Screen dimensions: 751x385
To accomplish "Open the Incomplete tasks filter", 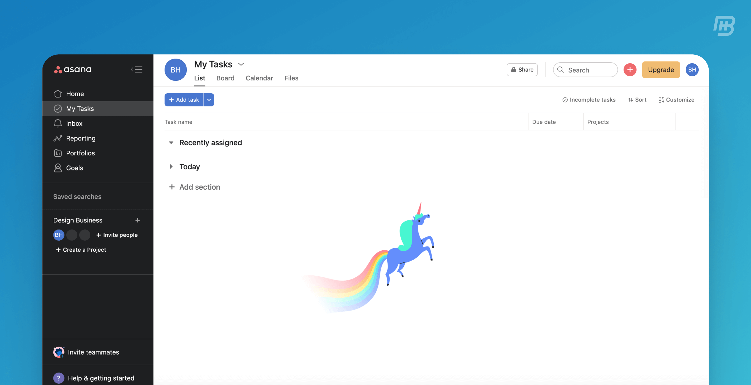I will tap(589, 100).
